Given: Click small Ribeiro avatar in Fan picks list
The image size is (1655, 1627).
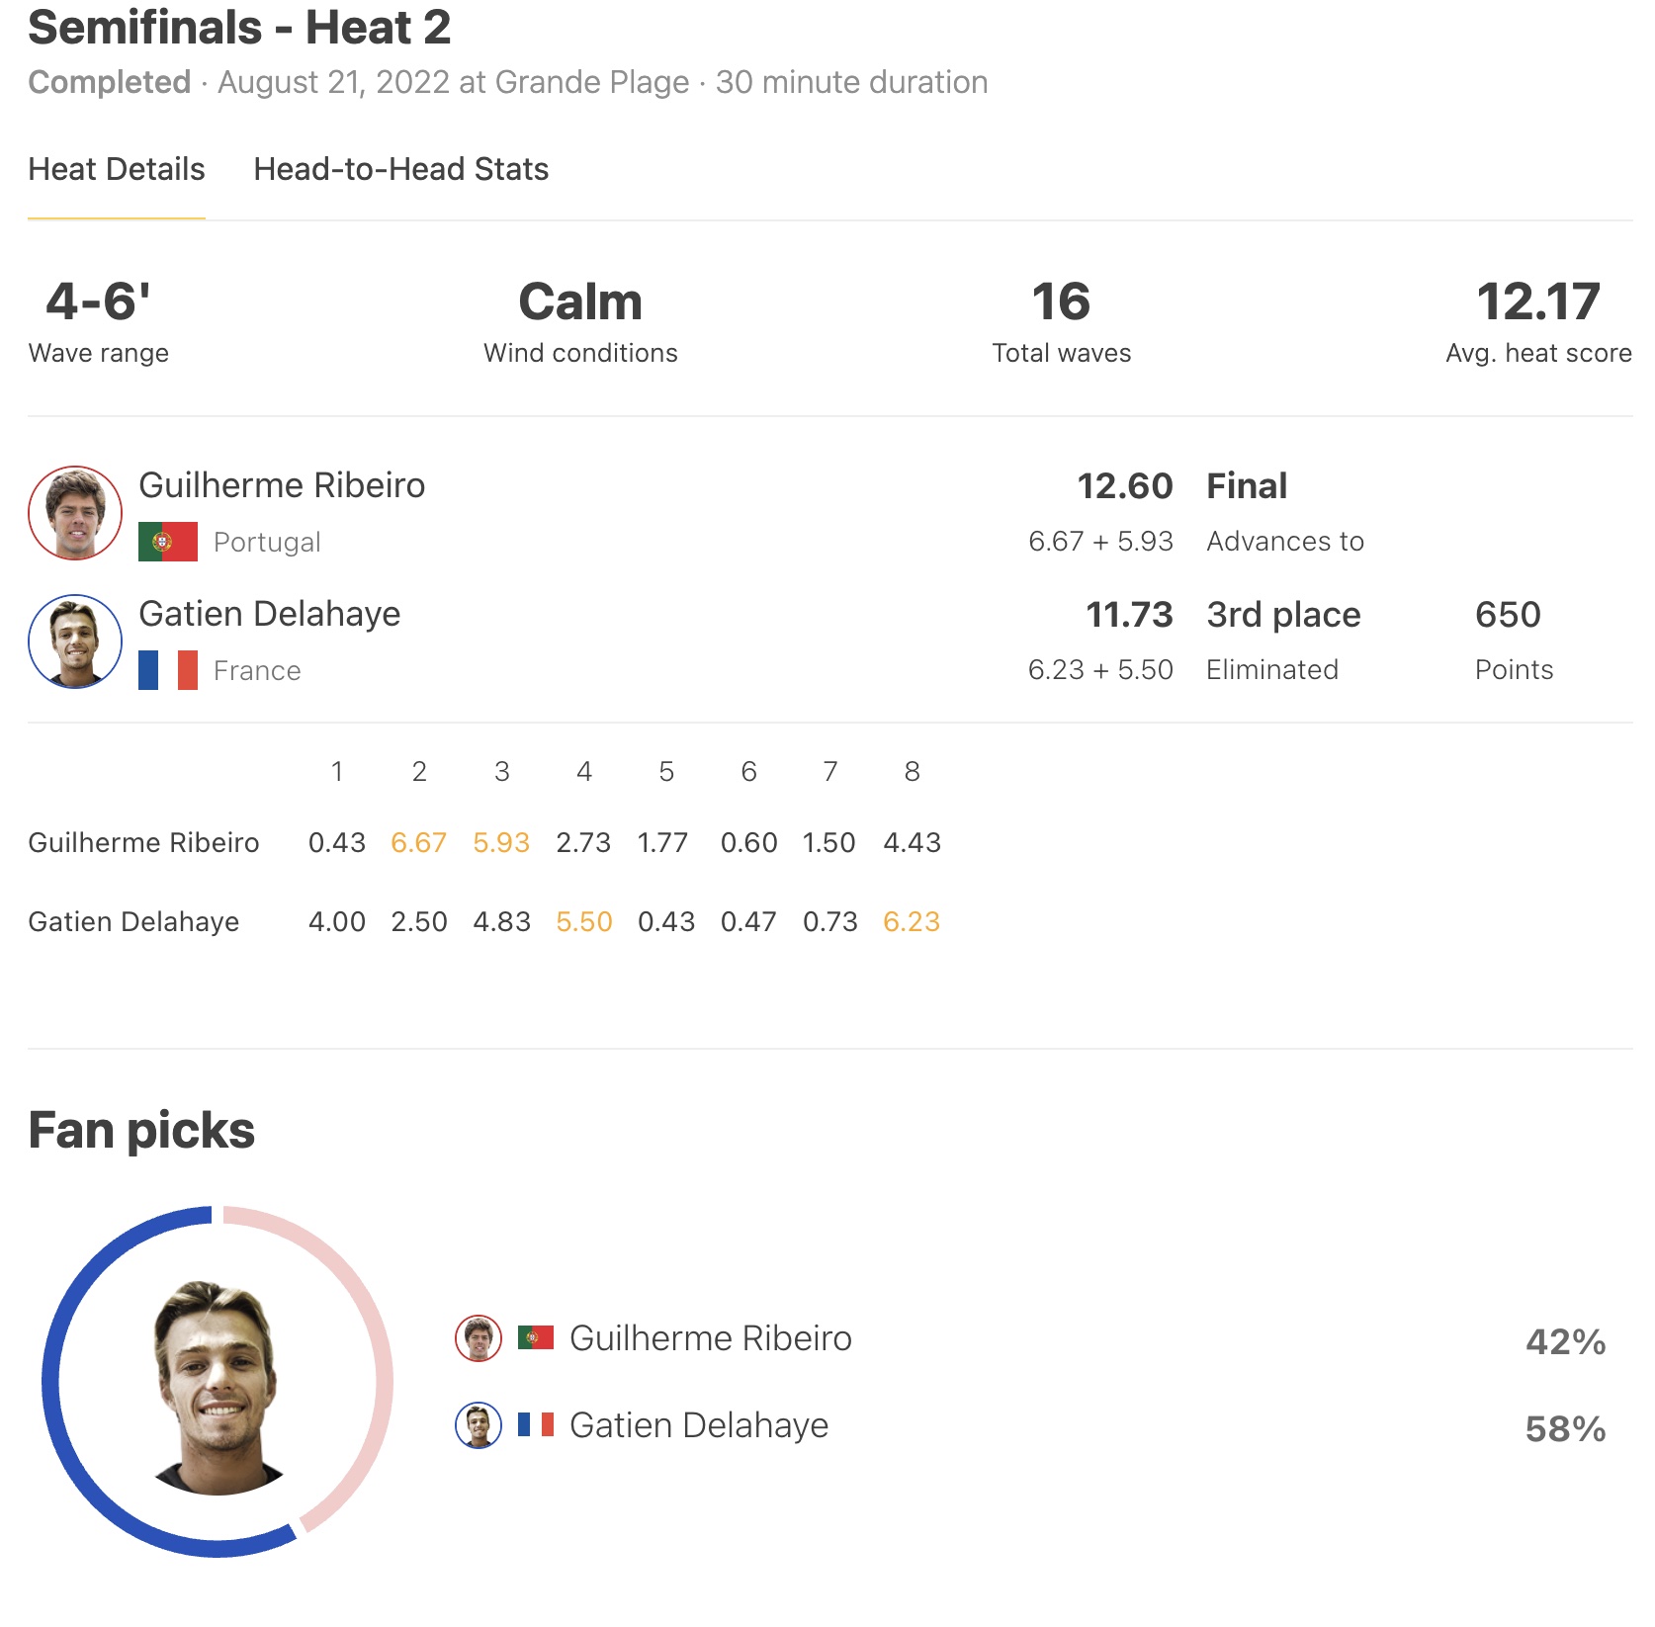Looking at the screenshot, I should click(479, 1338).
